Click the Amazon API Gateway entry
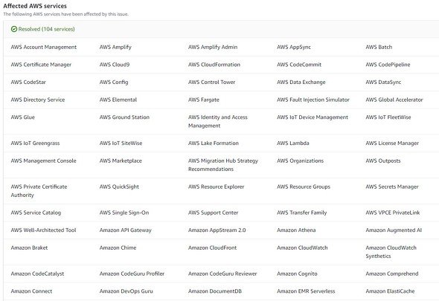Viewport: 439px width, 301px height. pos(126,230)
